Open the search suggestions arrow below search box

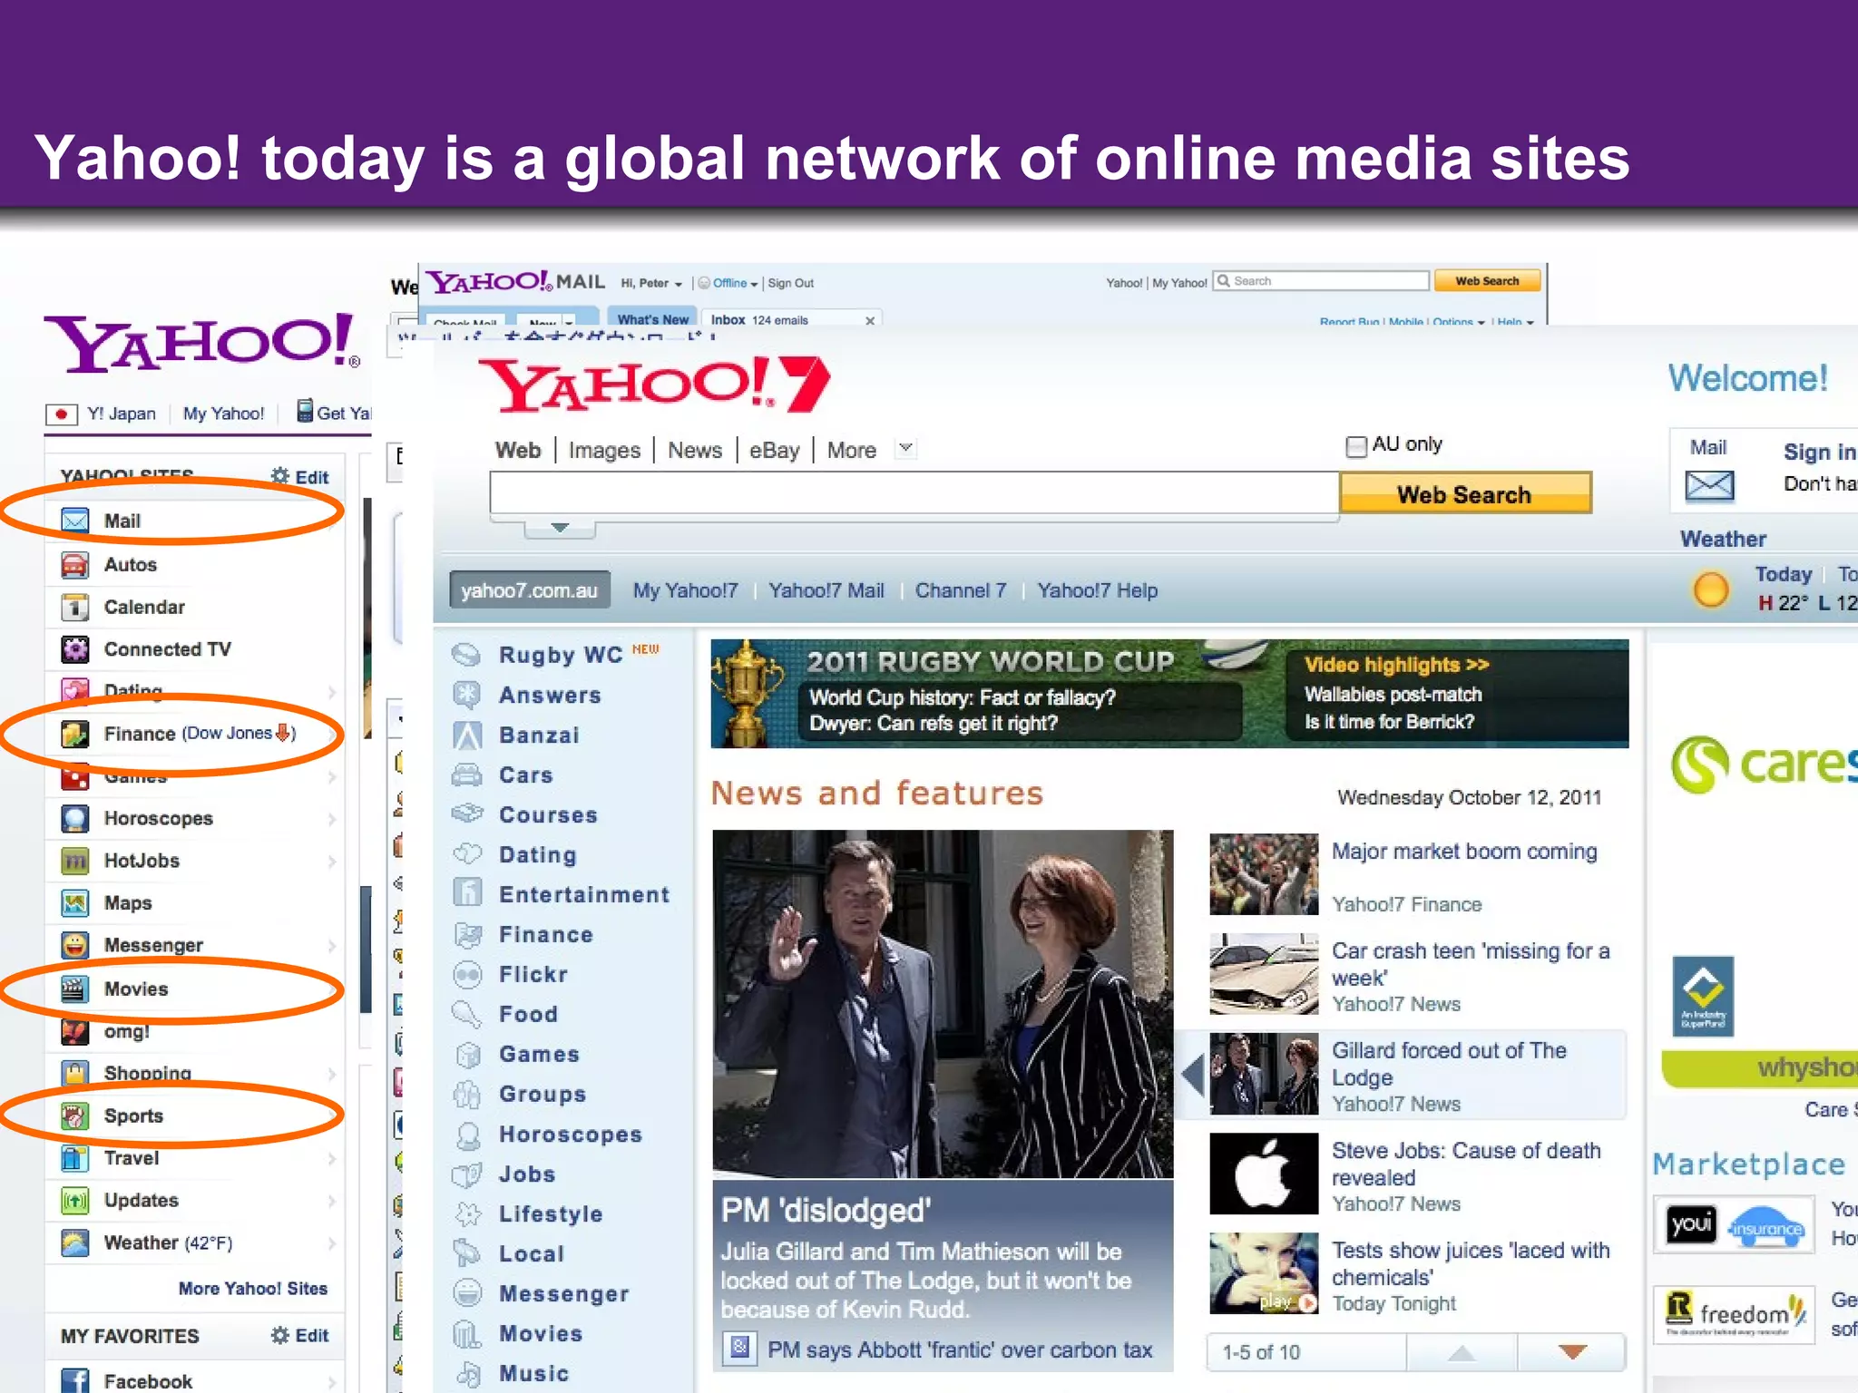pos(560,527)
